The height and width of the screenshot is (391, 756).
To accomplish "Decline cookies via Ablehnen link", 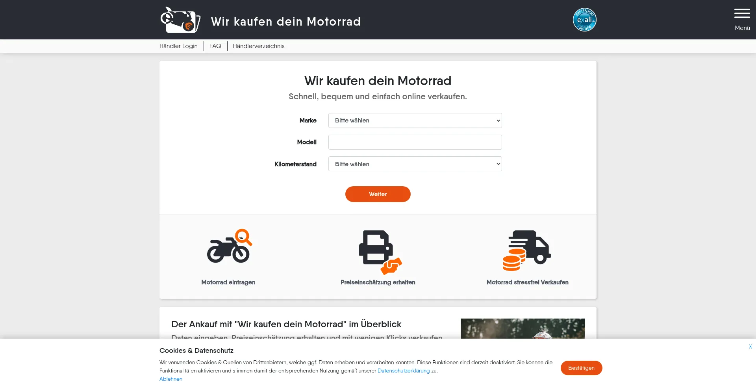I will [171, 379].
